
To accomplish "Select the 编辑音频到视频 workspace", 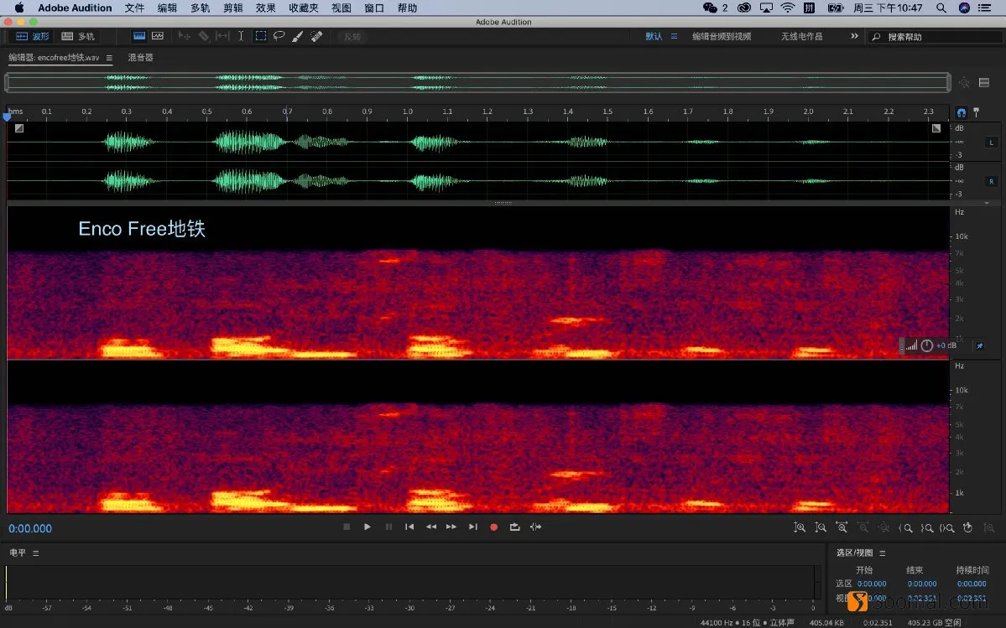I will pos(721,37).
